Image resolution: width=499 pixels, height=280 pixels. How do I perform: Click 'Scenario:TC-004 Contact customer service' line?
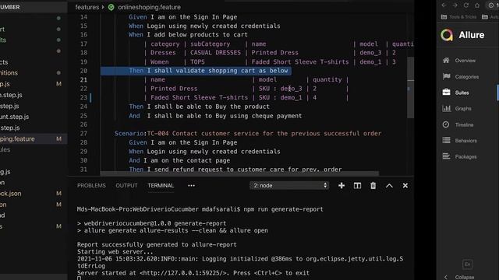[x=248, y=133]
